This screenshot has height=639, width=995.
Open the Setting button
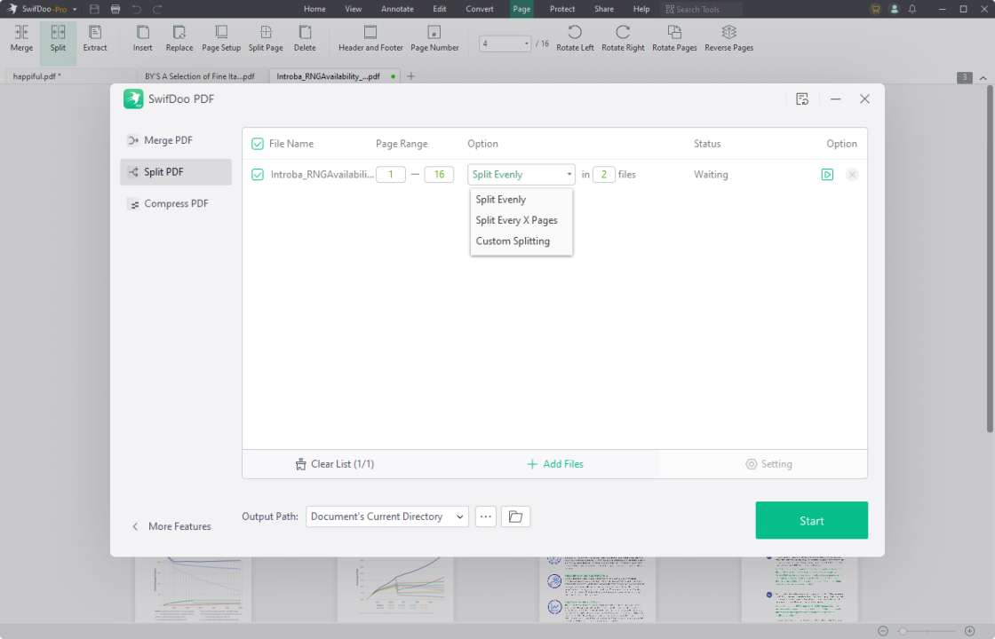coord(768,464)
